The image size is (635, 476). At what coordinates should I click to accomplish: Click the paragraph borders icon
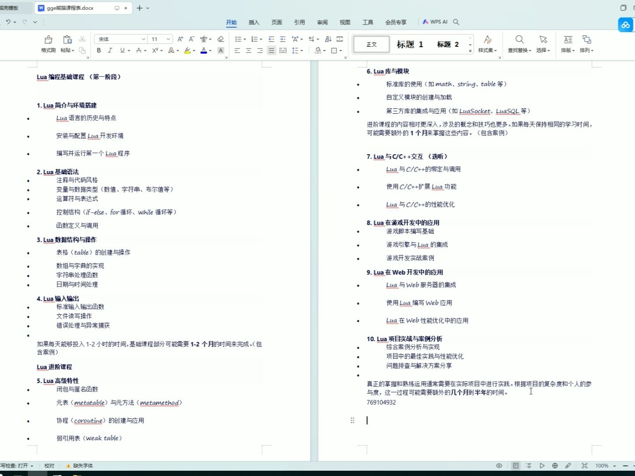click(x=334, y=51)
